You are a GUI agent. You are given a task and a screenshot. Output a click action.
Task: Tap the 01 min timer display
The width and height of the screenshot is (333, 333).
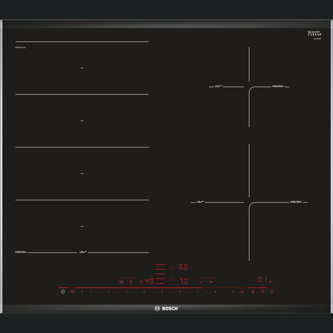[x=262, y=279]
